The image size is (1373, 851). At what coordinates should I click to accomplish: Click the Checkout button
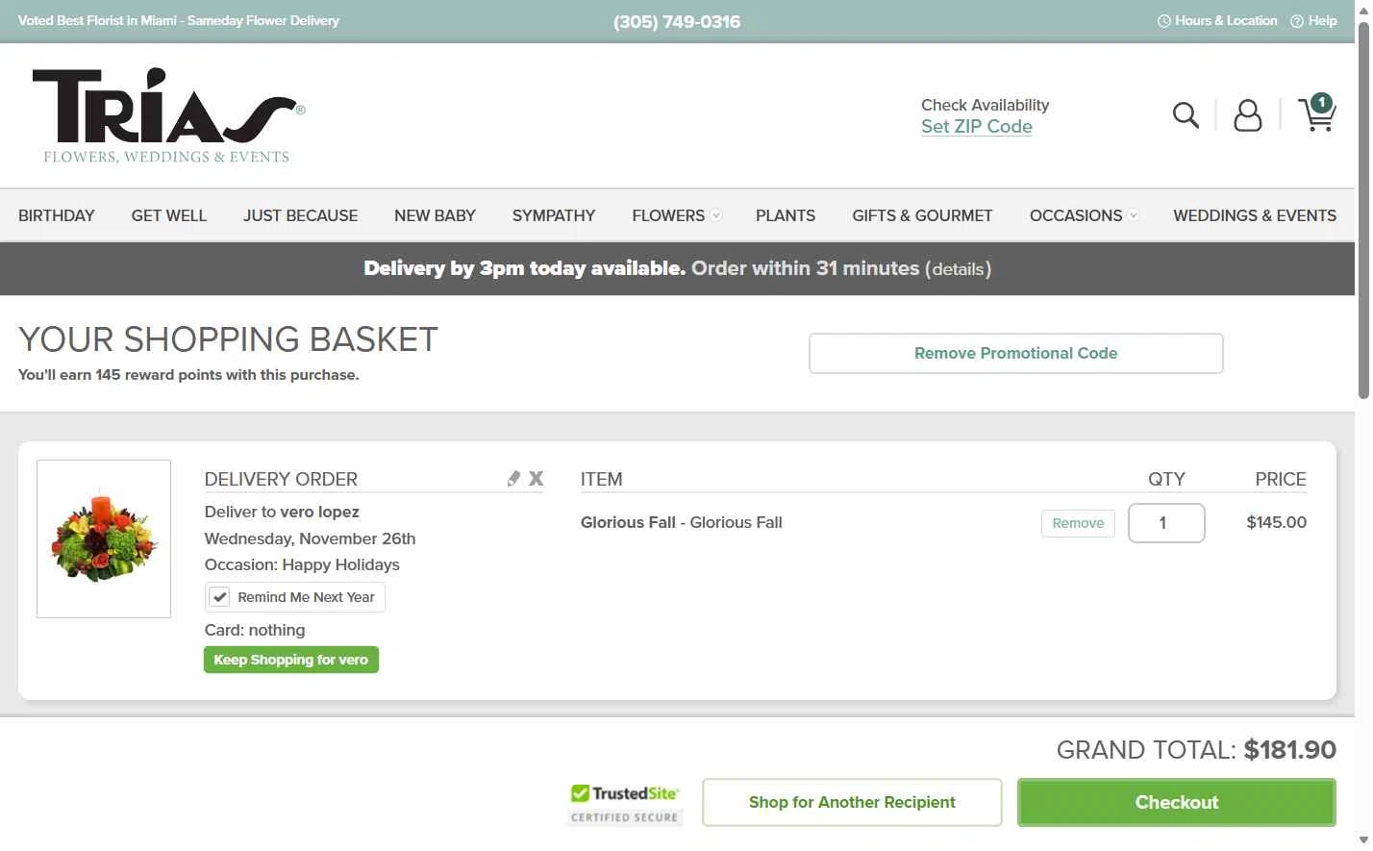(x=1177, y=802)
